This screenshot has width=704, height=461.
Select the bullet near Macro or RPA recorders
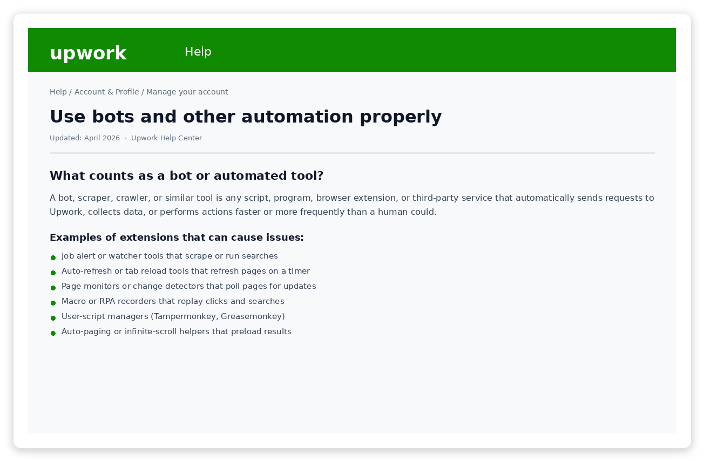click(53, 303)
